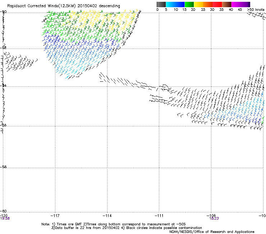The width and height of the screenshot is (266, 234).
Task: Click the dark purple >50 knots legend color
Action: 249,4
